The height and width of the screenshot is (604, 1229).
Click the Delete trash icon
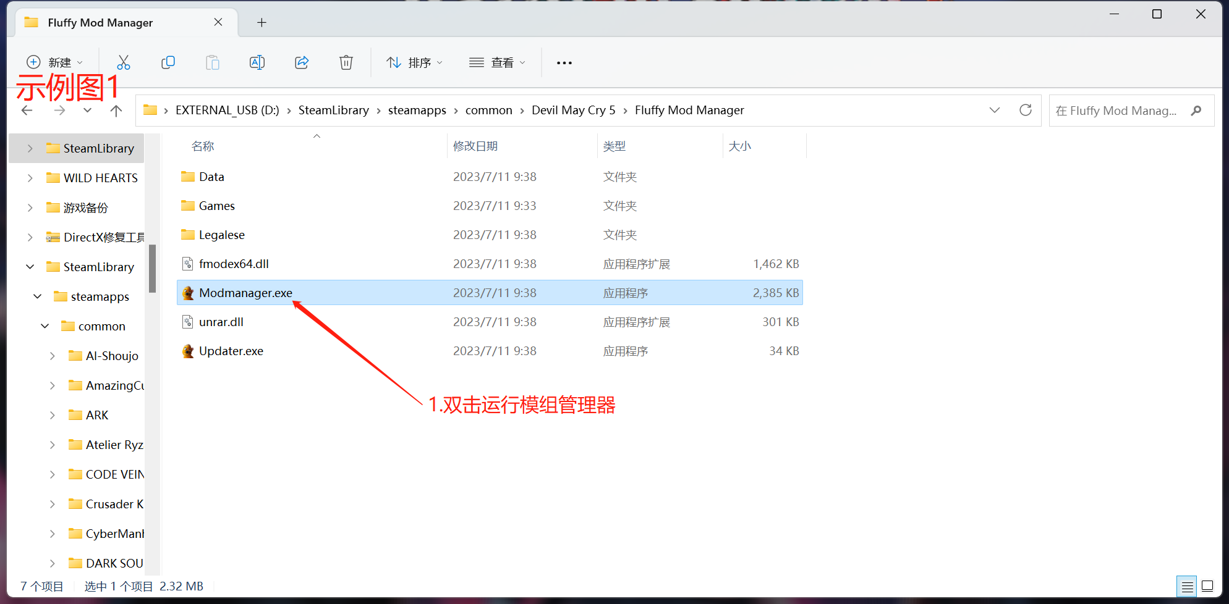346,62
